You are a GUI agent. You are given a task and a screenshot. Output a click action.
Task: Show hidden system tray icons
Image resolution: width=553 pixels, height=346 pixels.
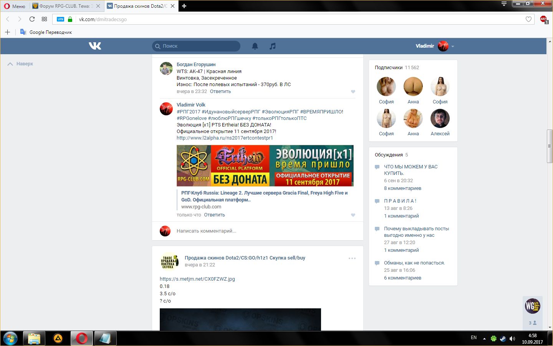(484, 339)
